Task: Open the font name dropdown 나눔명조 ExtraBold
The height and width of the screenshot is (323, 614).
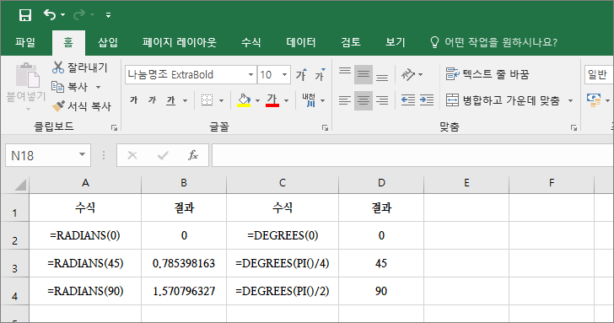Action: point(250,74)
